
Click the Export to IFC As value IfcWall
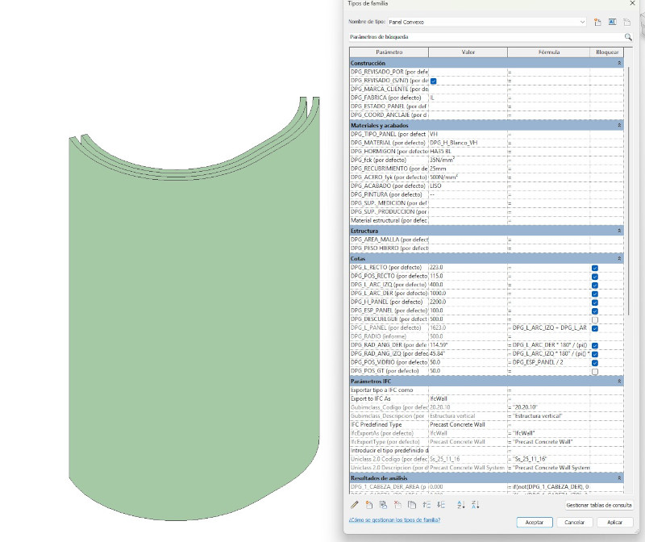pos(468,398)
